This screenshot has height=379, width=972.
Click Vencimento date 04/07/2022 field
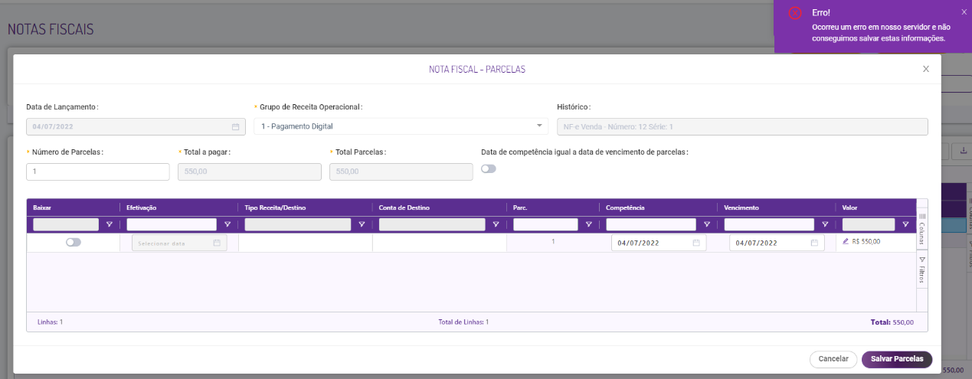pyautogui.click(x=777, y=243)
